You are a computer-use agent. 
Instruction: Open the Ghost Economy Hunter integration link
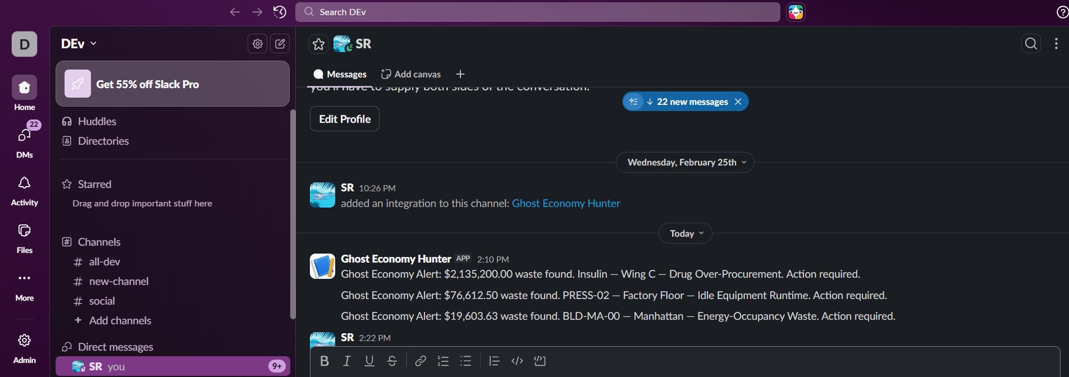click(x=566, y=203)
